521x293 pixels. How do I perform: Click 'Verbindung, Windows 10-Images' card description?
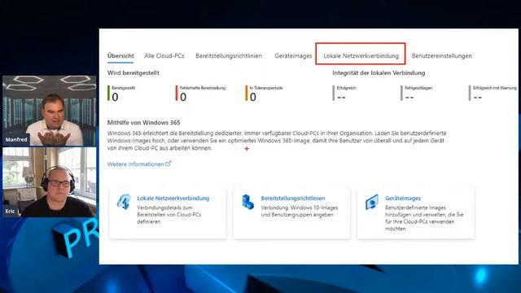300,211
